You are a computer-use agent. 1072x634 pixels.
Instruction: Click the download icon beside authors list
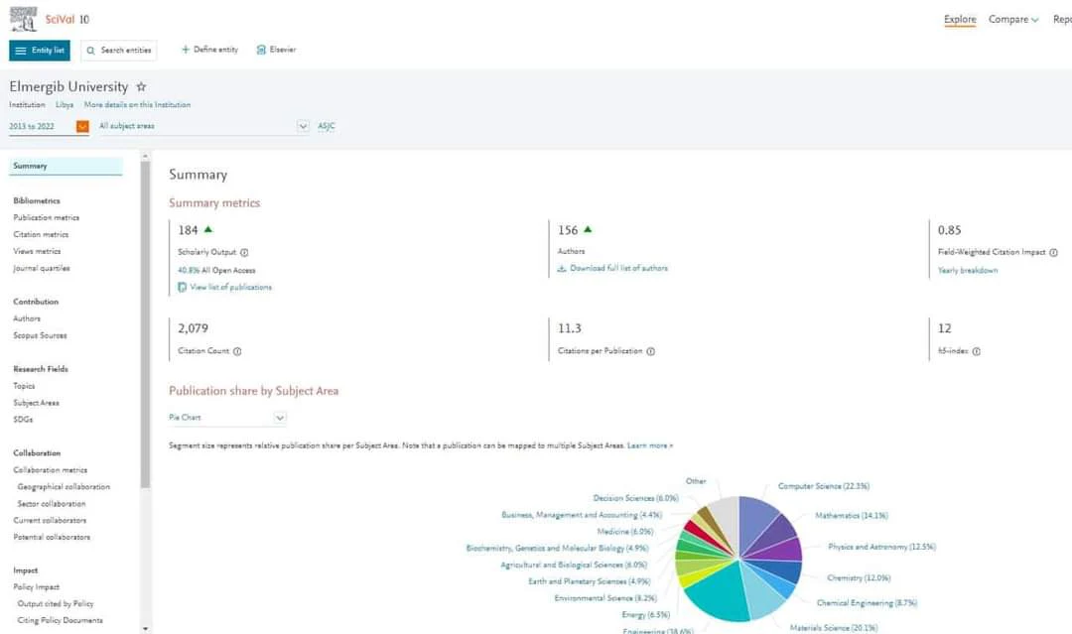click(562, 269)
